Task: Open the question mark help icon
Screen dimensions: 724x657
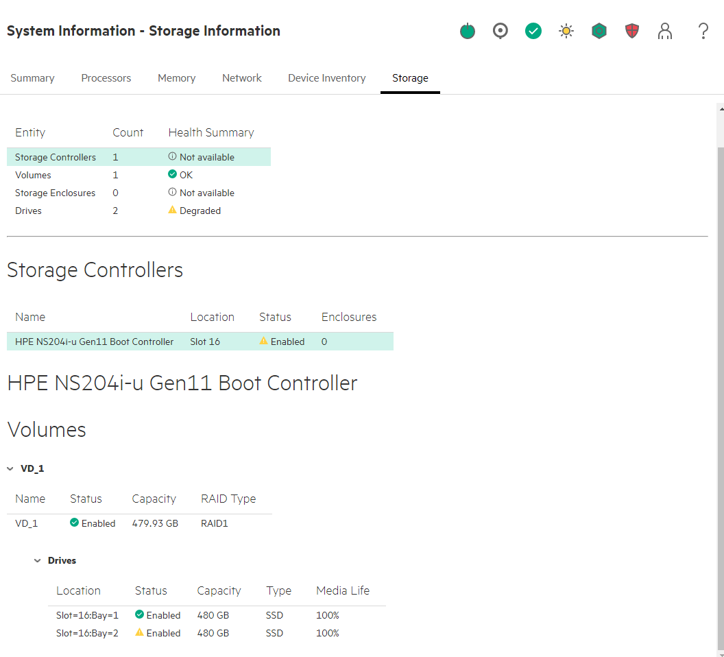Action: pyautogui.click(x=703, y=31)
